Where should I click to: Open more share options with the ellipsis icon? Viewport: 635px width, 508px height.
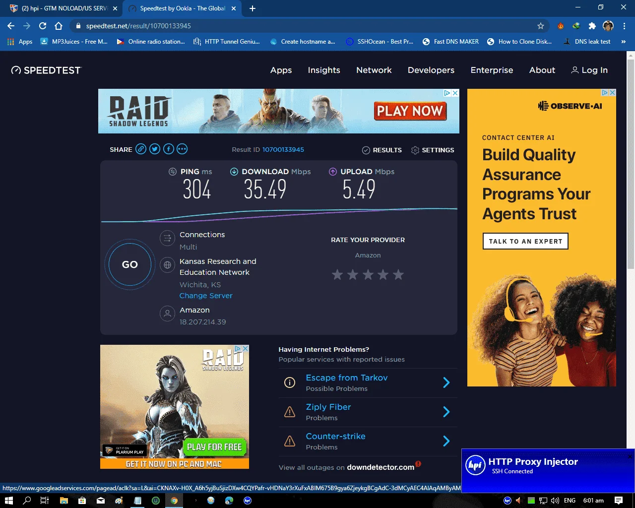(182, 149)
